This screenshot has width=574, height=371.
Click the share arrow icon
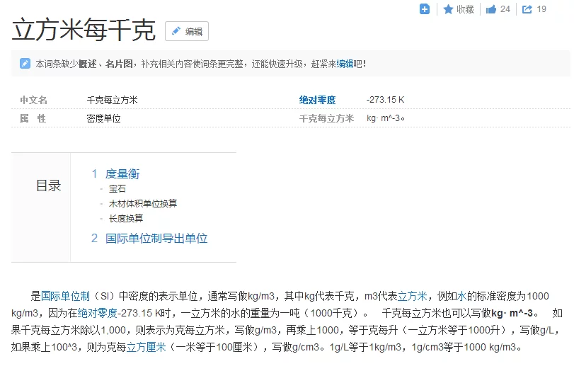527,9
